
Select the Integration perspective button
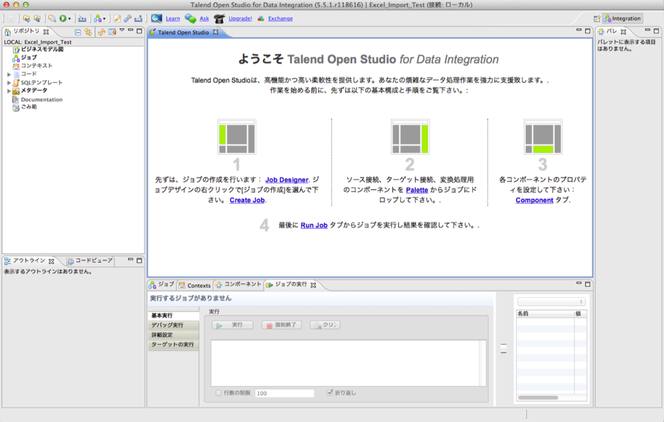pos(623,19)
